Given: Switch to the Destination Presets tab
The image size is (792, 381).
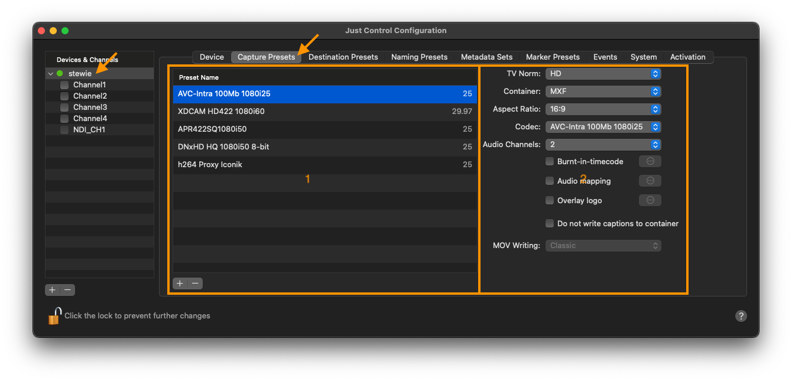Looking at the screenshot, I should (343, 57).
